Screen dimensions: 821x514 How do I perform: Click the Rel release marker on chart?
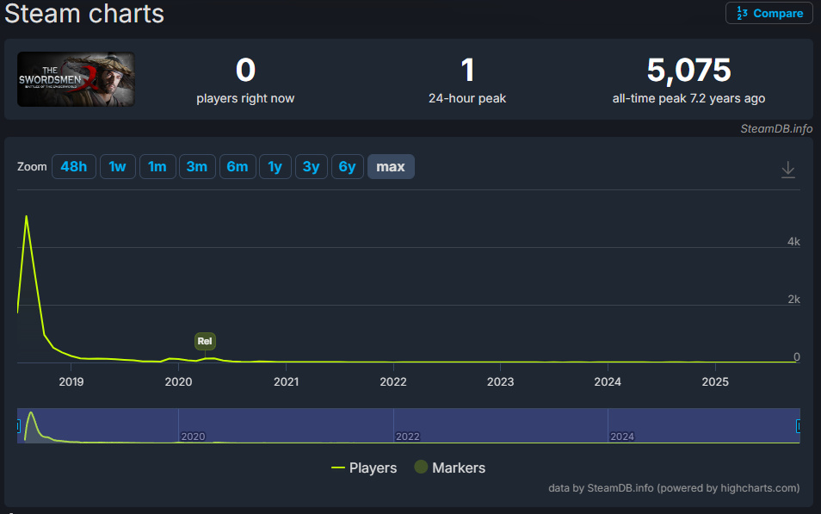[205, 341]
